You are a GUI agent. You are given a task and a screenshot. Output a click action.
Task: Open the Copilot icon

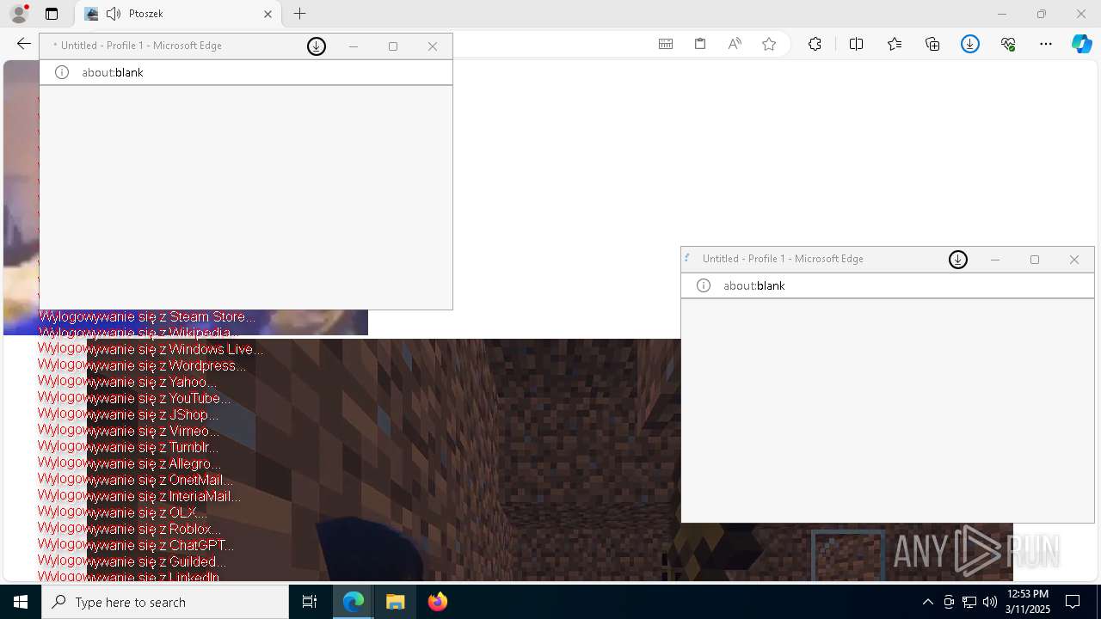[1082, 44]
